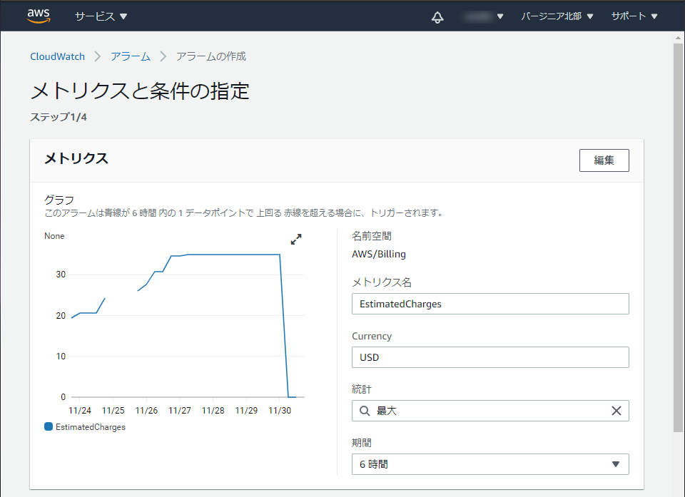Click the Currency USD field
The height and width of the screenshot is (497, 685).
(x=490, y=357)
